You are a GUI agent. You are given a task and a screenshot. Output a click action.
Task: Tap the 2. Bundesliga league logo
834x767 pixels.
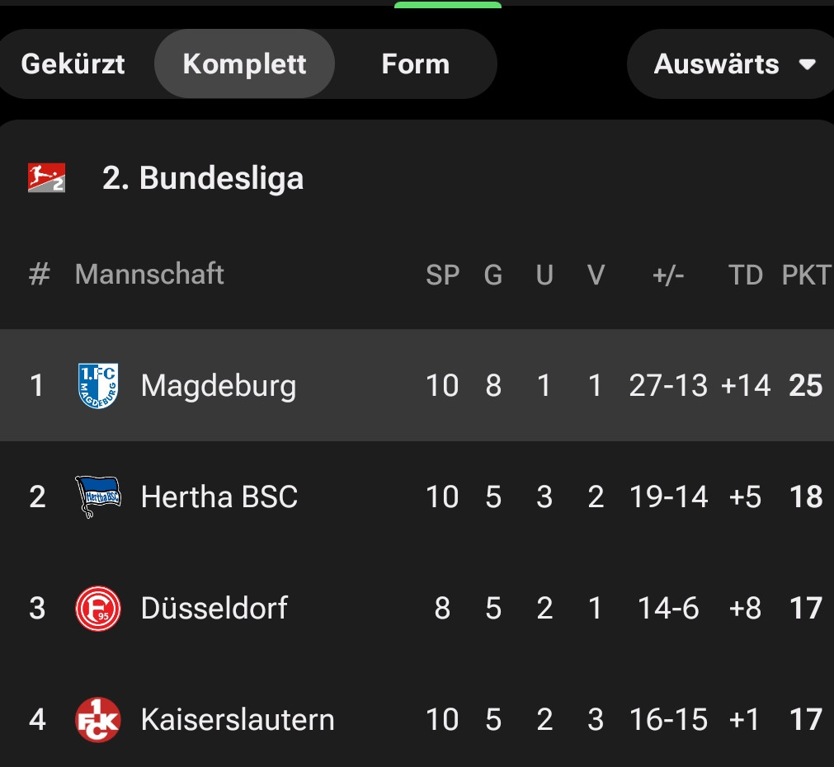click(46, 178)
